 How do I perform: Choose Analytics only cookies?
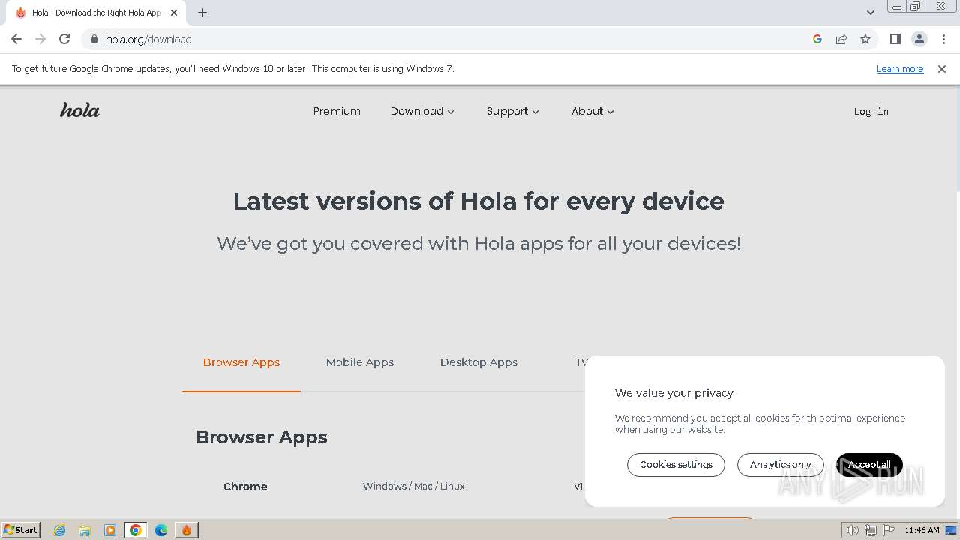(x=781, y=465)
